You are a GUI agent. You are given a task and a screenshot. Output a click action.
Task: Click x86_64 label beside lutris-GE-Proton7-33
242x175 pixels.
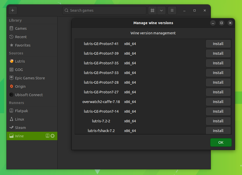pos(130,73)
